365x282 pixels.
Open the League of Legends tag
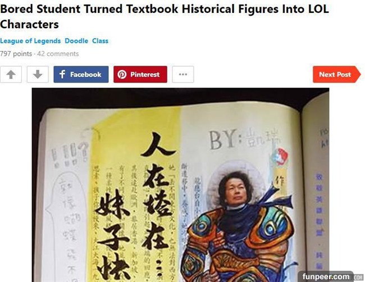[x=30, y=41]
